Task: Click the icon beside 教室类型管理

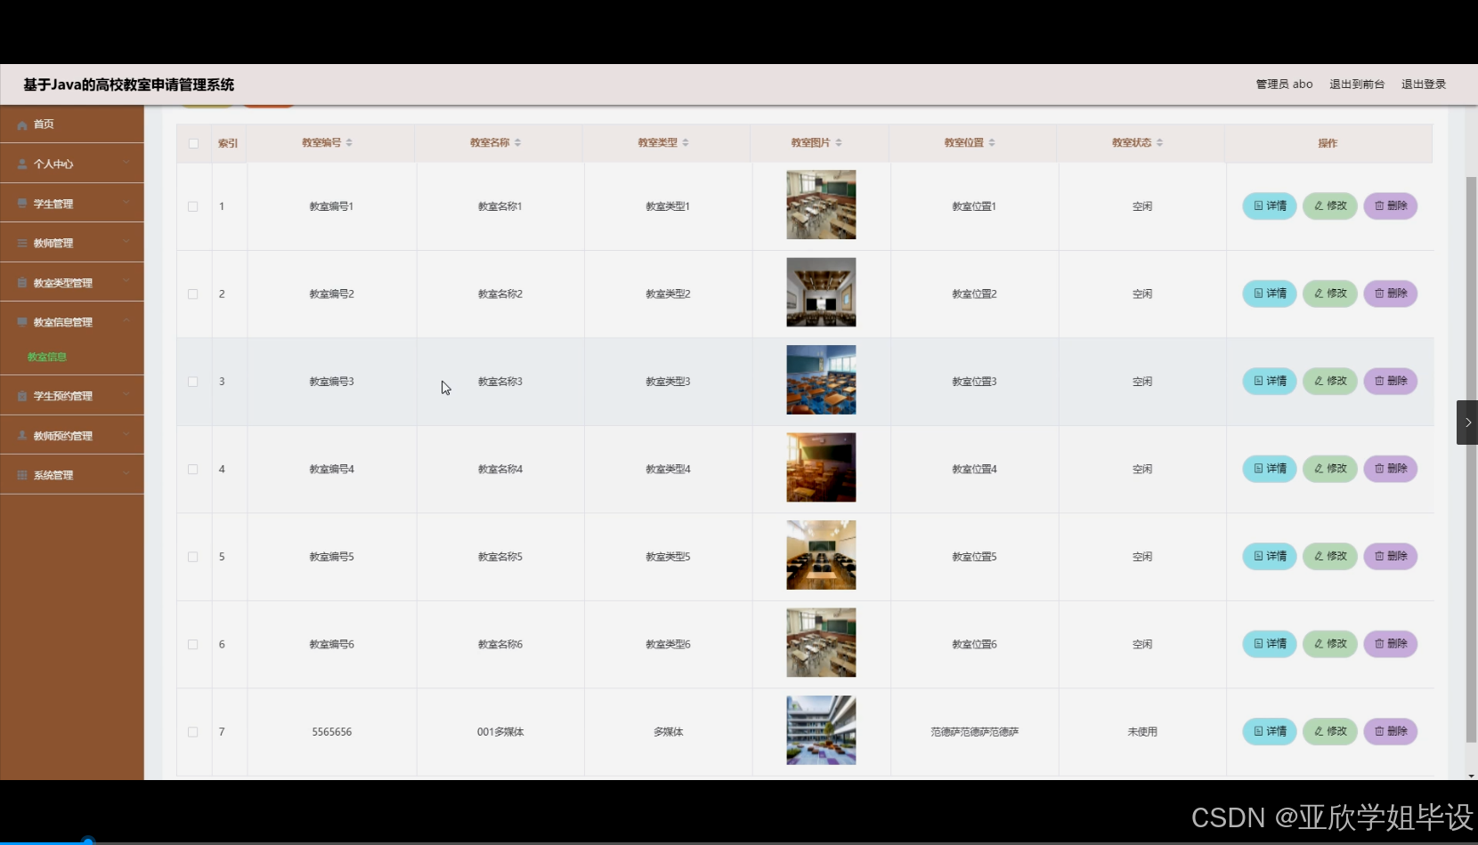Action: pos(22,283)
